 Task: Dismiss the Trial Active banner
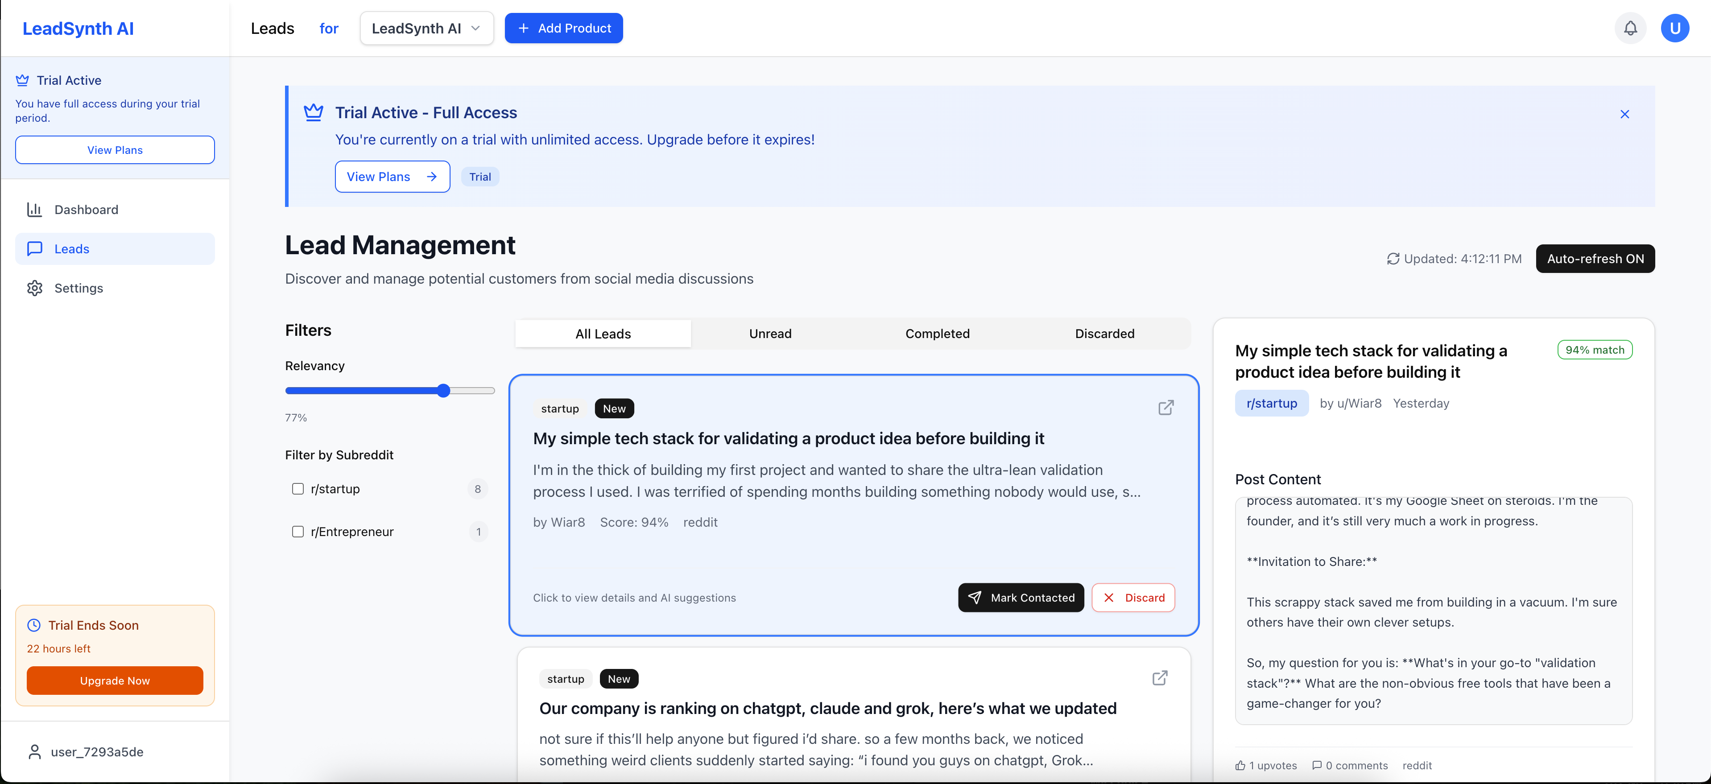pyautogui.click(x=1624, y=114)
